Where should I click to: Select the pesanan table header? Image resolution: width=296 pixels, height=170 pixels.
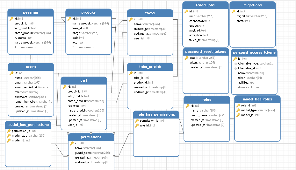pyautogui.click(x=31, y=13)
